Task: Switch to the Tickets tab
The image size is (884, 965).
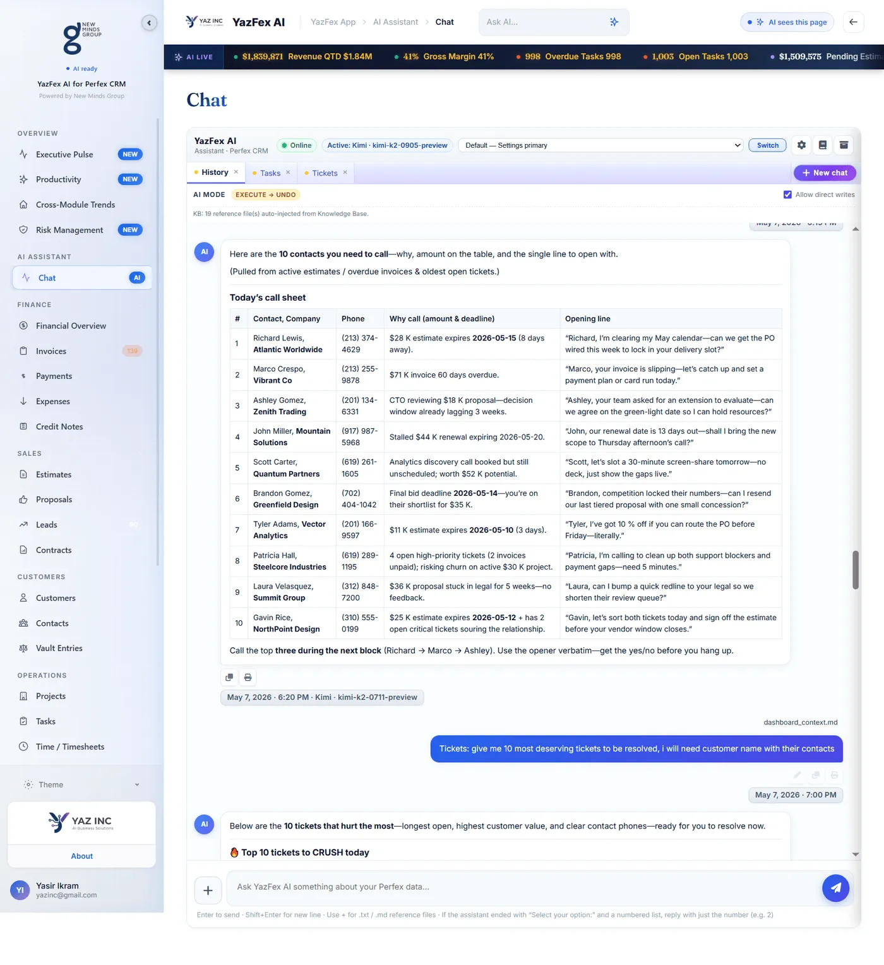Action: (x=325, y=173)
